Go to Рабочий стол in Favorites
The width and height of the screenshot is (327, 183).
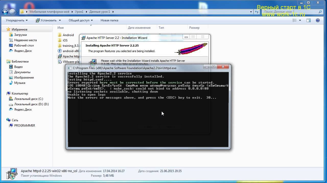click(x=24, y=45)
